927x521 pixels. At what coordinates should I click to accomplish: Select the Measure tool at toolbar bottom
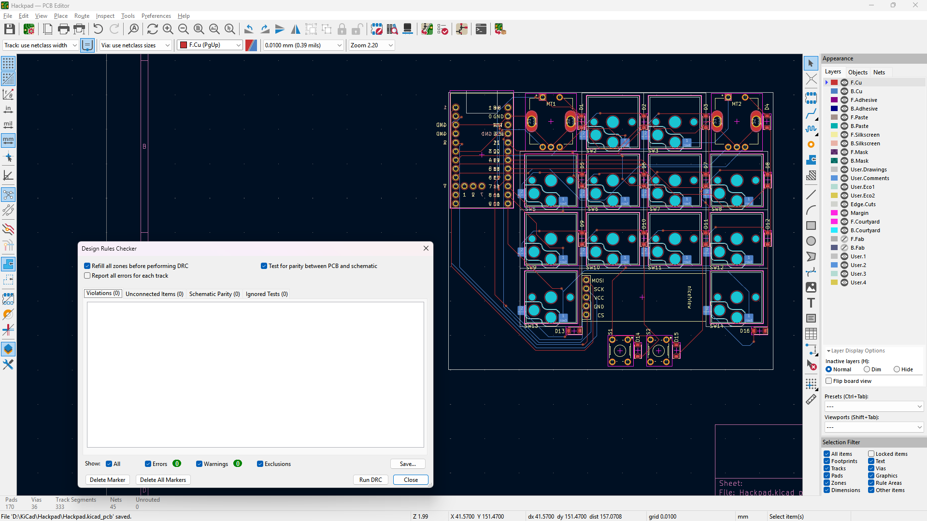click(x=811, y=399)
